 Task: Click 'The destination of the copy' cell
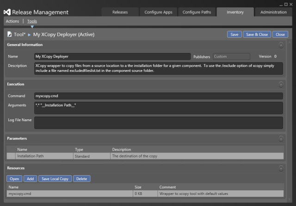(x=197, y=156)
